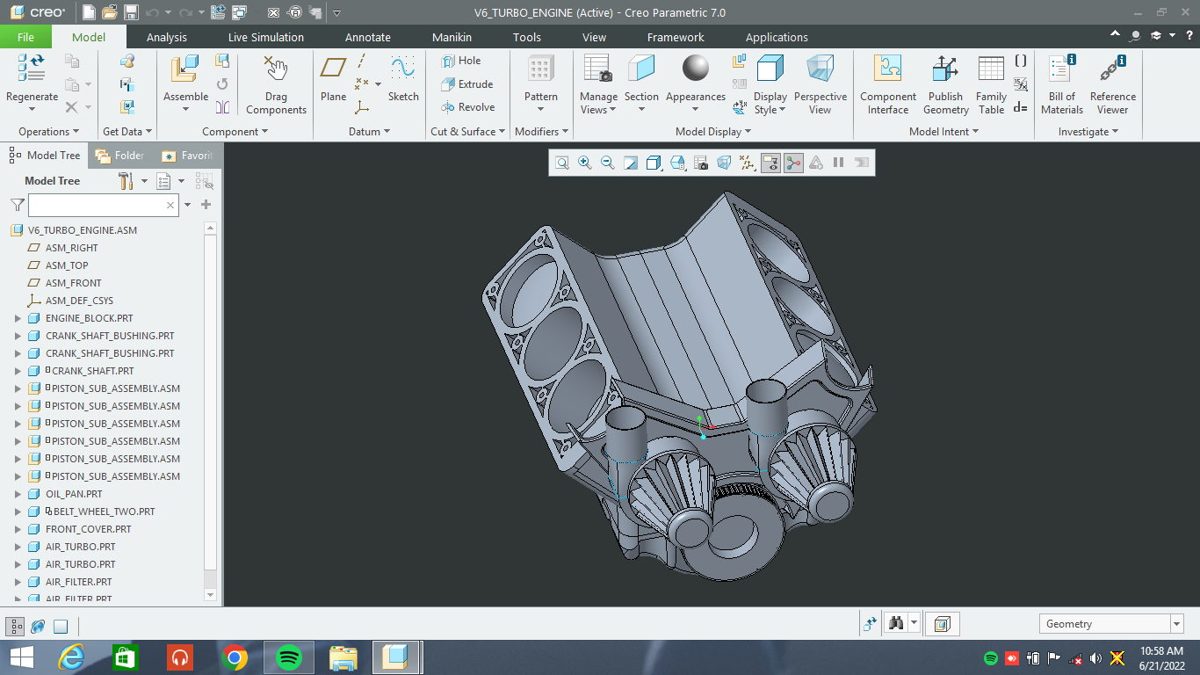Image resolution: width=1200 pixels, height=675 pixels.
Task: Click the Extrude button
Action: click(x=466, y=84)
